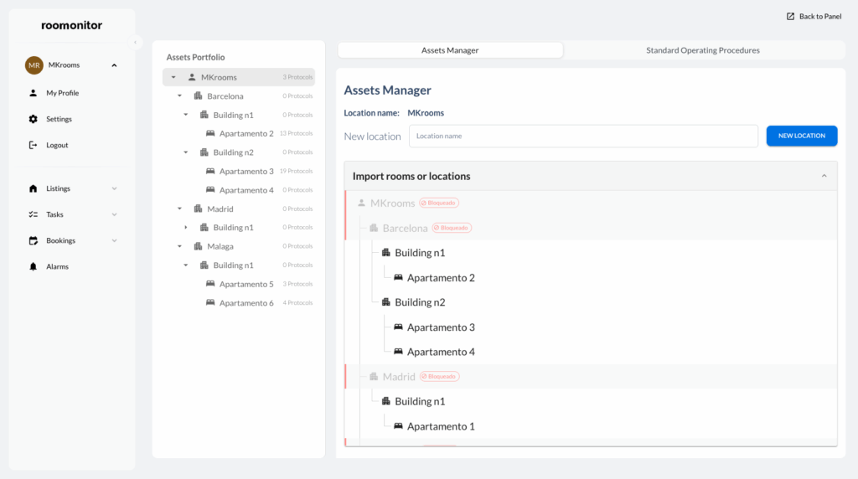858x479 pixels.
Task: Click the building icon of Building n2 in portfolio
Action: (204, 152)
